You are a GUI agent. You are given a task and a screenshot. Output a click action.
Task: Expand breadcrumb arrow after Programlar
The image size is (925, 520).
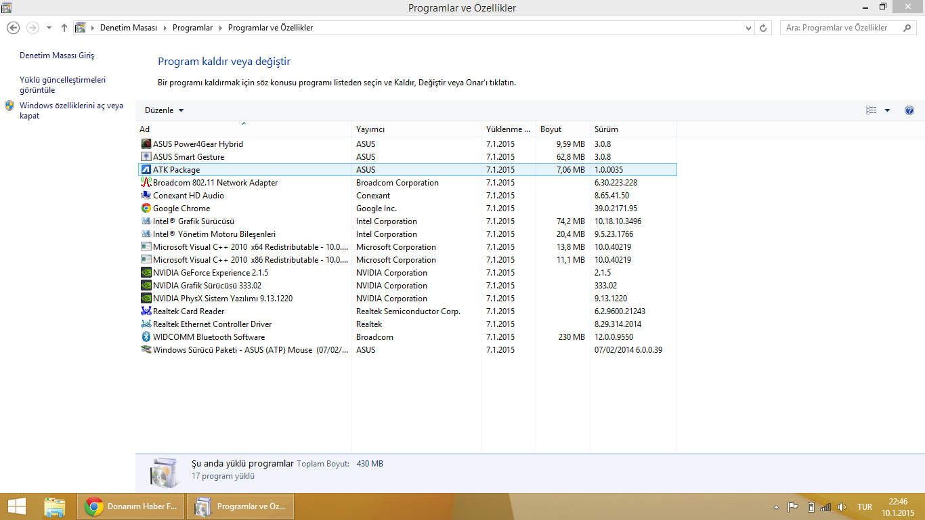click(220, 28)
